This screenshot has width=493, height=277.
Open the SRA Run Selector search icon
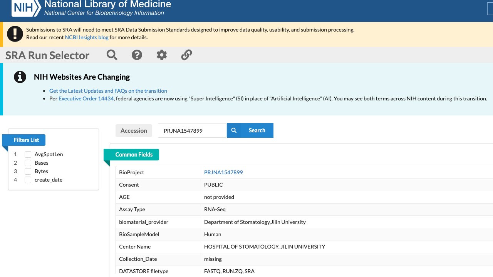click(x=112, y=55)
